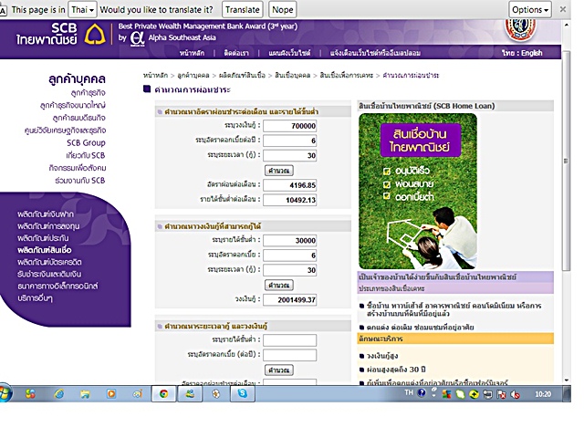Open ลูกค้าธุรกิจ in the left sidebar
This screenshot has width=584, height=438.
point(89,92)
